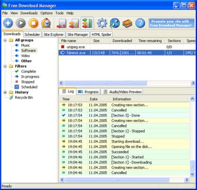Start downloads with the gray play icon

coord(21,23)
